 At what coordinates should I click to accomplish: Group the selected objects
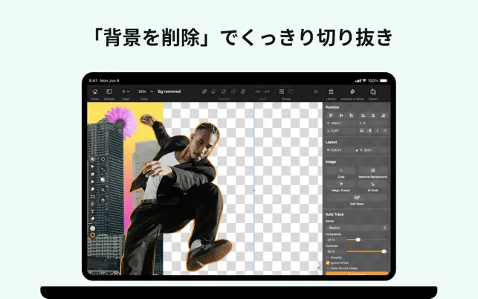pos(282,91)
